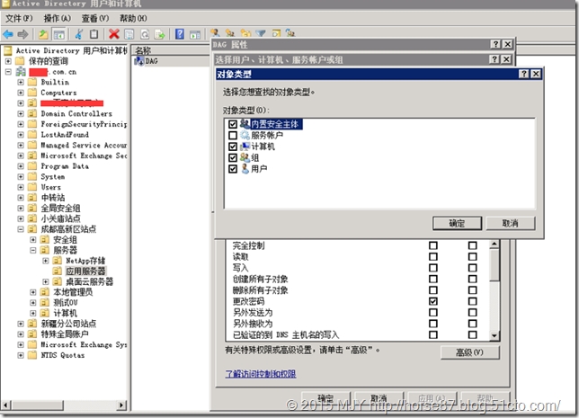Click the Up one level folder icon
Screen dimensions: 579x418
(x=43, y=34)
